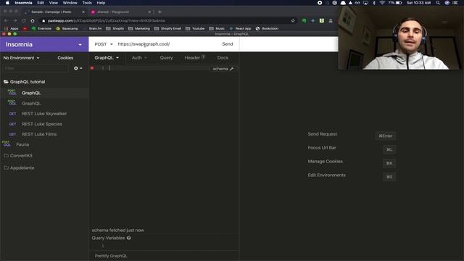
Task: Open the create new request plus dropdown
Action: [x=78, y=68]
